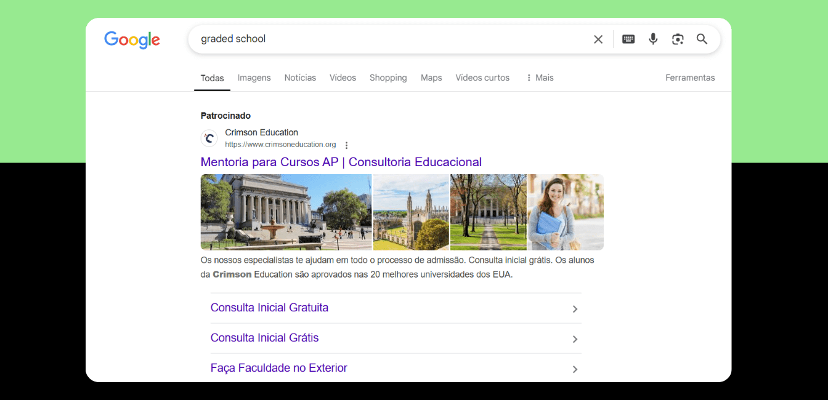Click the smiling student thumbnail image
Viewport: 828px width, 400px height.
click(566, 212)
